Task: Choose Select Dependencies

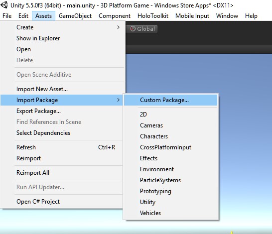Action: 62,133
